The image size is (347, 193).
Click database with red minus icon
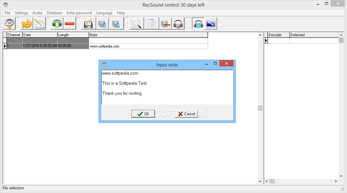coord(165,23)
